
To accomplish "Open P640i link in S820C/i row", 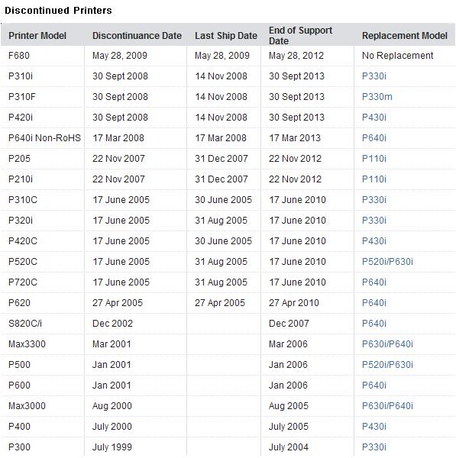I will (374, 324).
